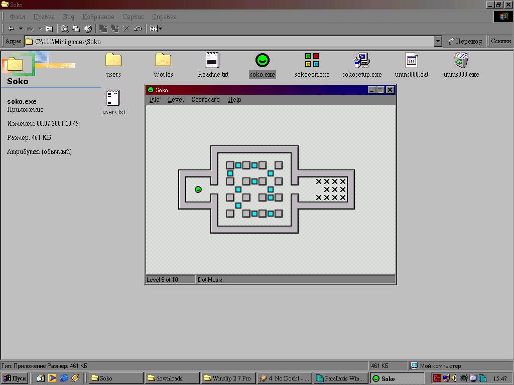
Task: Select the Readme.txt document icon
Action: pyautogui.click(x=213, y=61)
